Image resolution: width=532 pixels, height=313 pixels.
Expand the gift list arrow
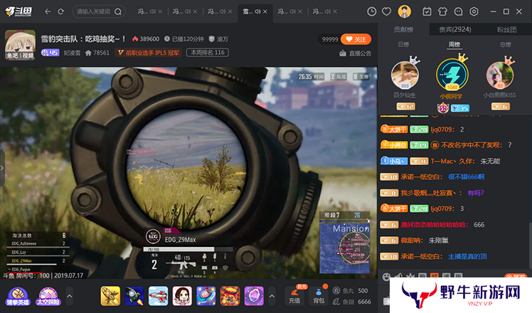coord(272,296)
